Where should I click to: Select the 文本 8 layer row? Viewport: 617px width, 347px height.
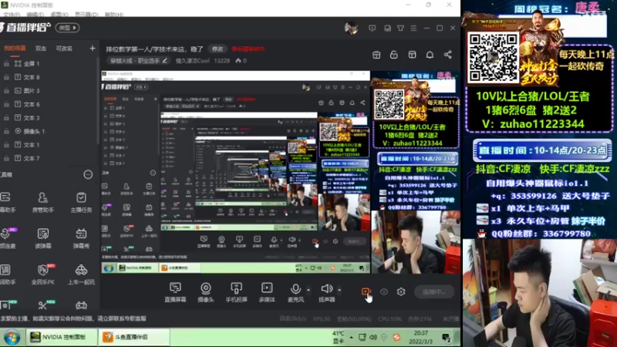(x=49, y=77)
